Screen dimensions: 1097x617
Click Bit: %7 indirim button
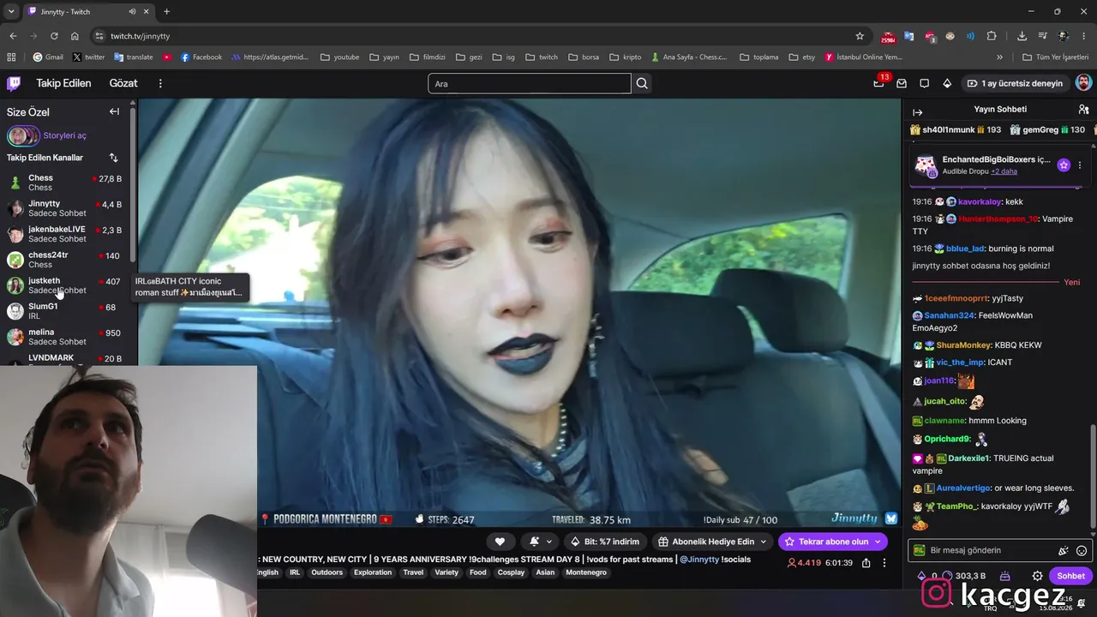(x=605, y=542)
